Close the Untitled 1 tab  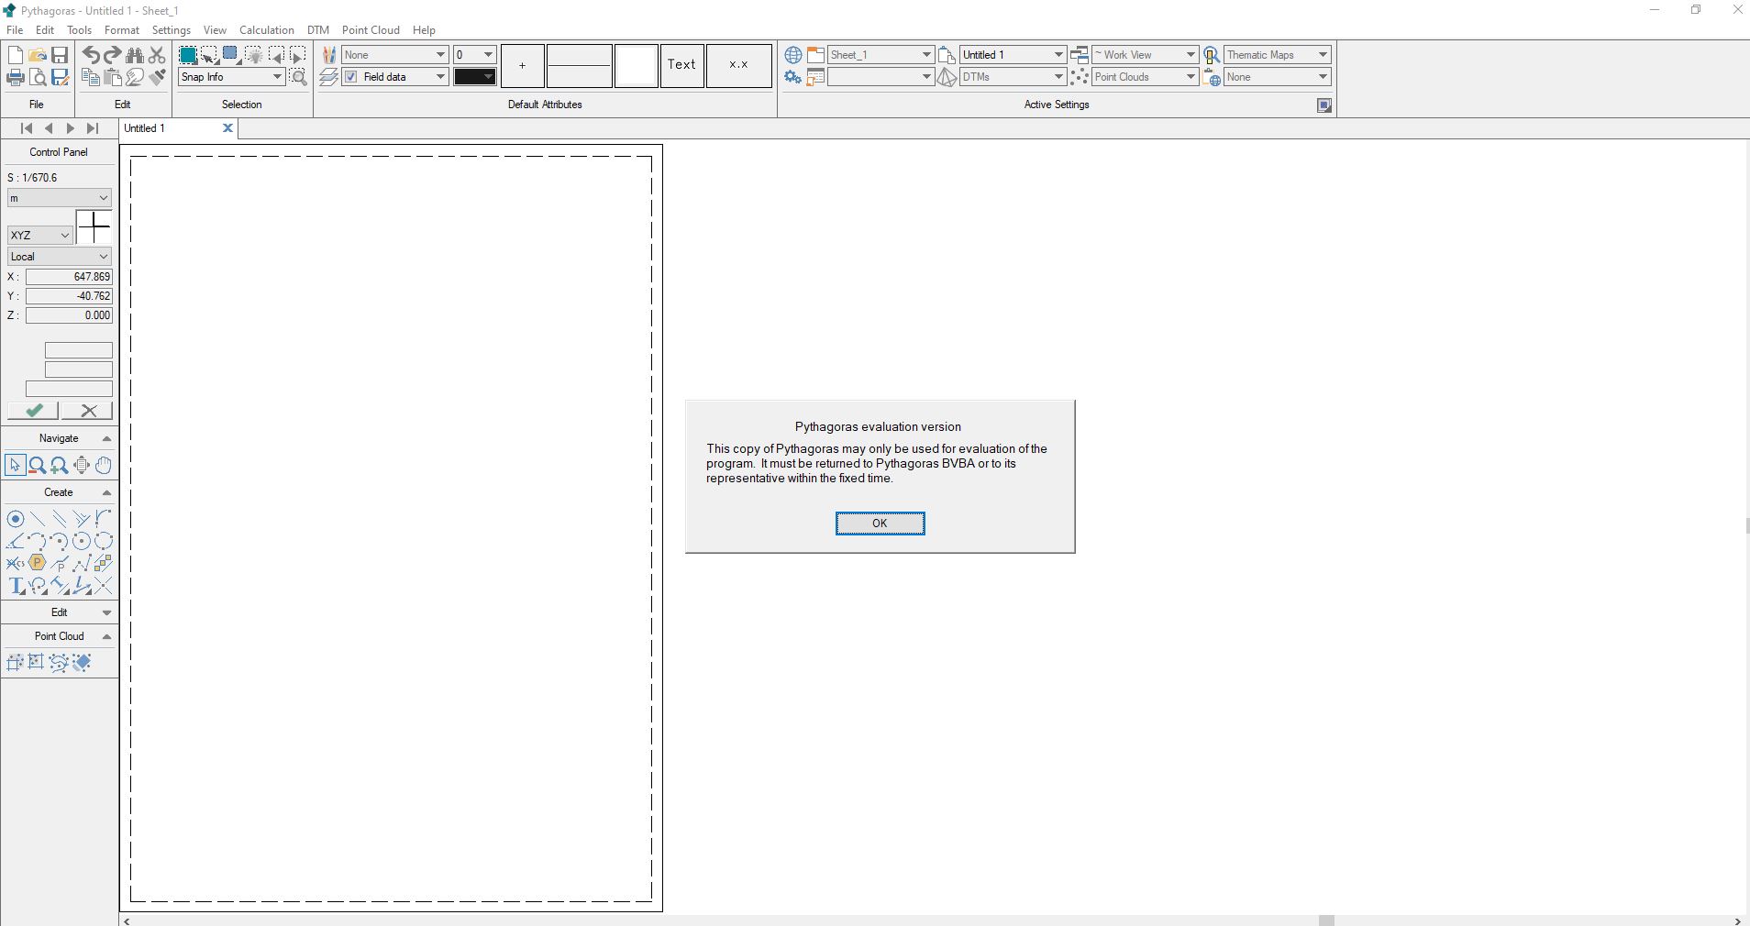(x=227, y=128)
